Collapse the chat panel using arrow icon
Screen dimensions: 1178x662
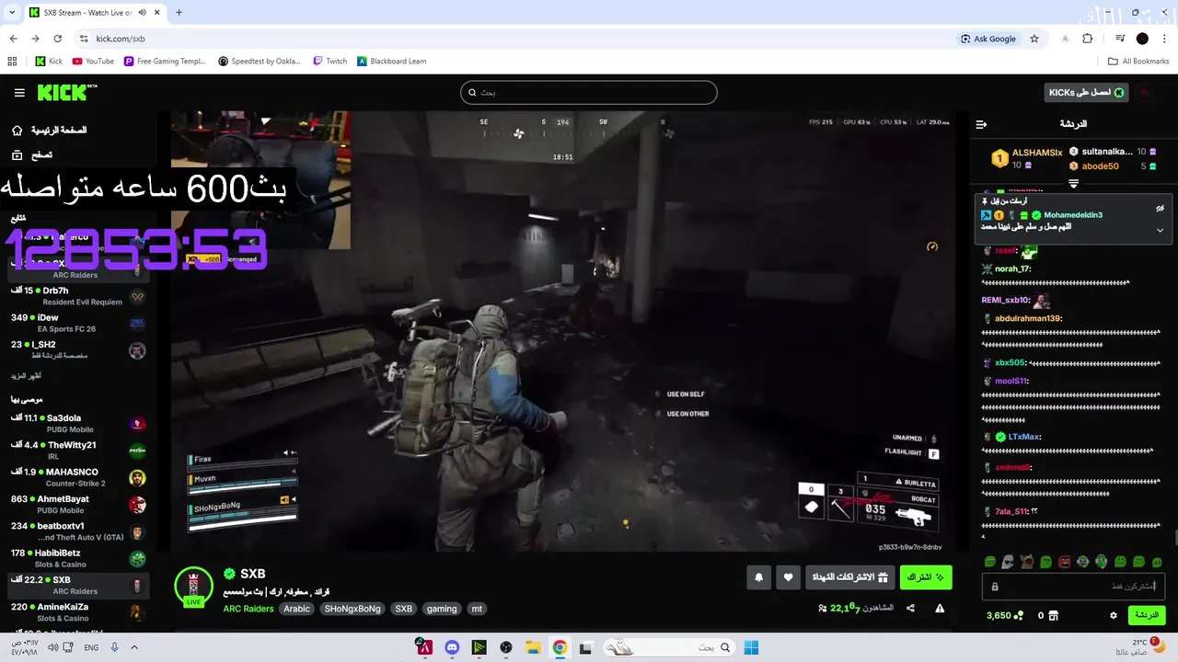[x=981, y=124]
